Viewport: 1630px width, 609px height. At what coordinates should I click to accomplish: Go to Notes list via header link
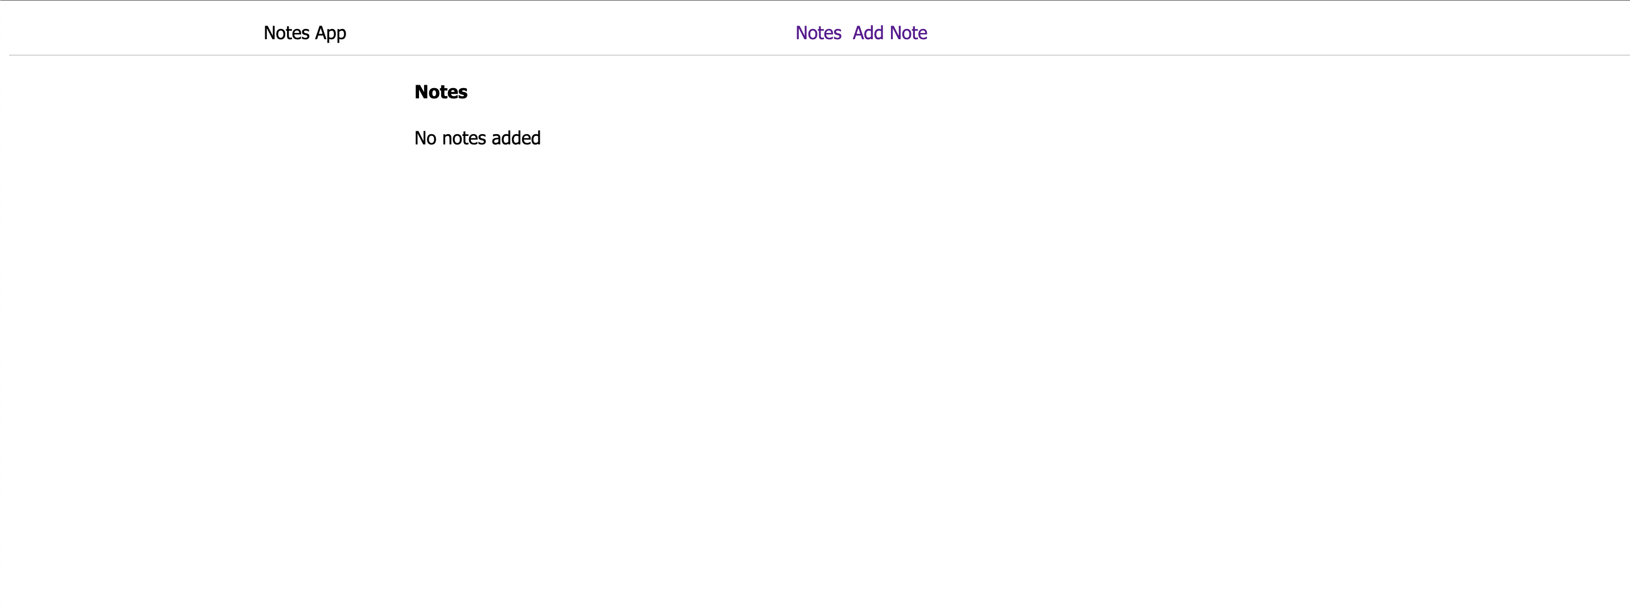click(818, 33)
